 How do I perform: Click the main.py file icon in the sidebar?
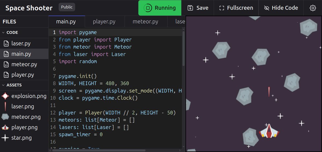tap(6, 54)
